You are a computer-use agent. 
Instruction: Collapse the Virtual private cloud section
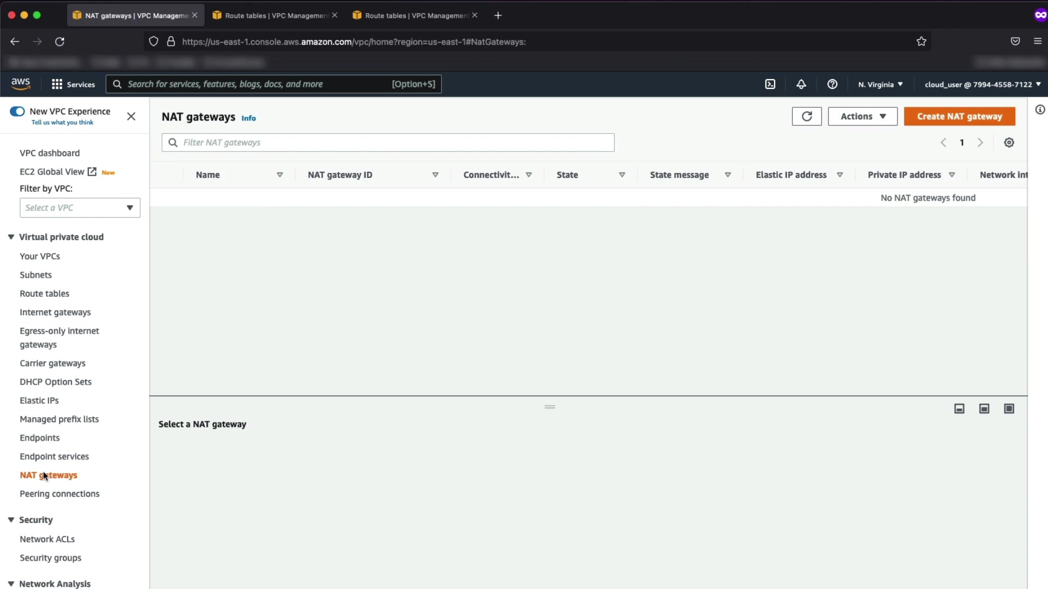[x=11, y=237]
